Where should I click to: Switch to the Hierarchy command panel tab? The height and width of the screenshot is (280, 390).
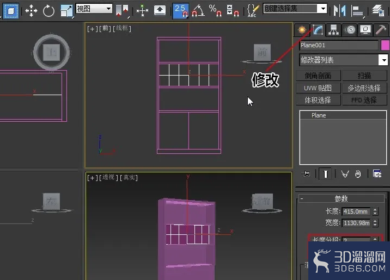click(333, 30)
